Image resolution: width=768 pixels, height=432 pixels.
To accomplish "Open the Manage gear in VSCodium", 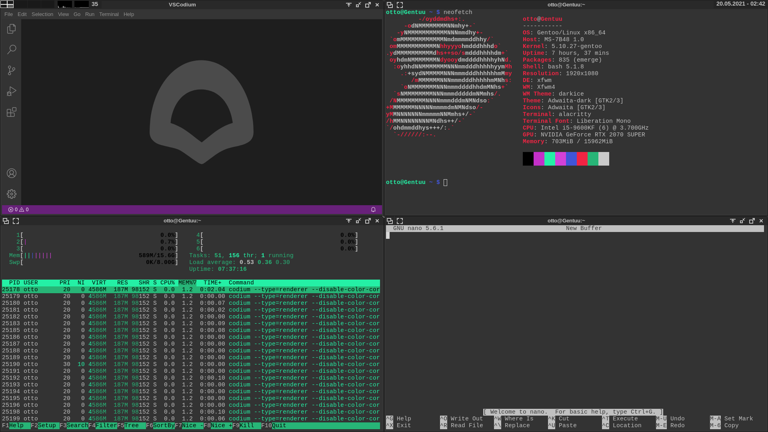I will (x=11, y=194).
